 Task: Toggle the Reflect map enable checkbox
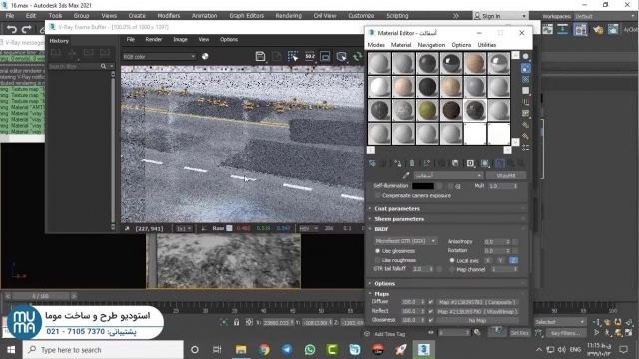point(430,311)
